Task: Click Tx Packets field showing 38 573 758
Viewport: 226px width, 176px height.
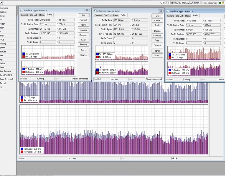Action: click(x=194, y=34)
